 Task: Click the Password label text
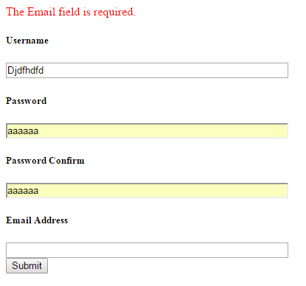click(x=27, y=101)
